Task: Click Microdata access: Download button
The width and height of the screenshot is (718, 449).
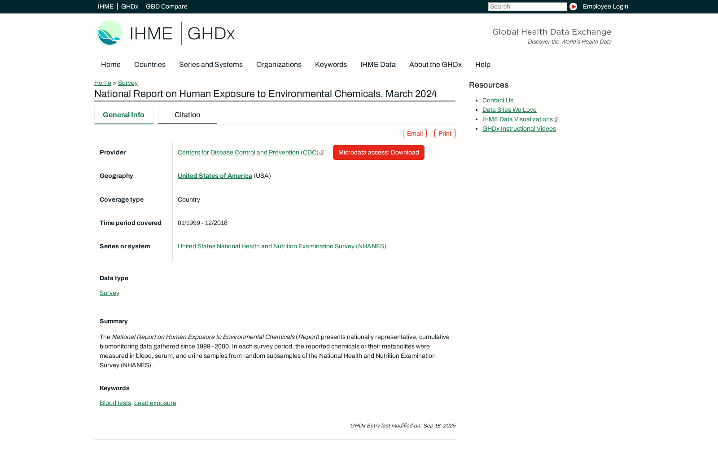Action: (379, 152)
